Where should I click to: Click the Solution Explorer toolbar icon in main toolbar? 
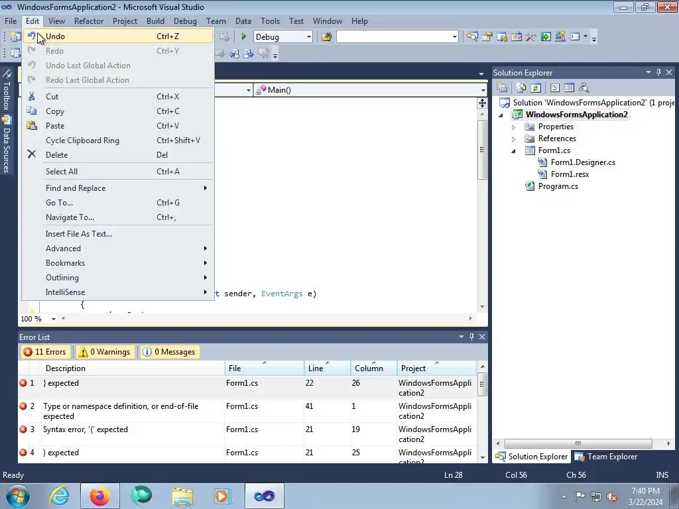(472, 37)
